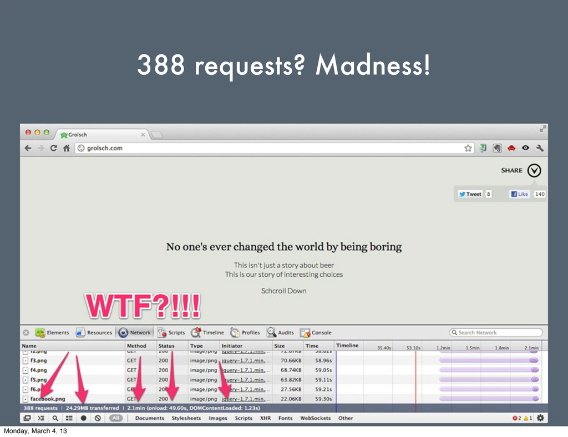Toggle small resource rows icon
The image size is (568, 437).
[x=69, y=418]
